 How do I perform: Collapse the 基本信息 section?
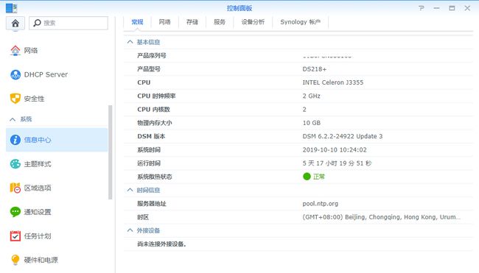pos(130,42)
